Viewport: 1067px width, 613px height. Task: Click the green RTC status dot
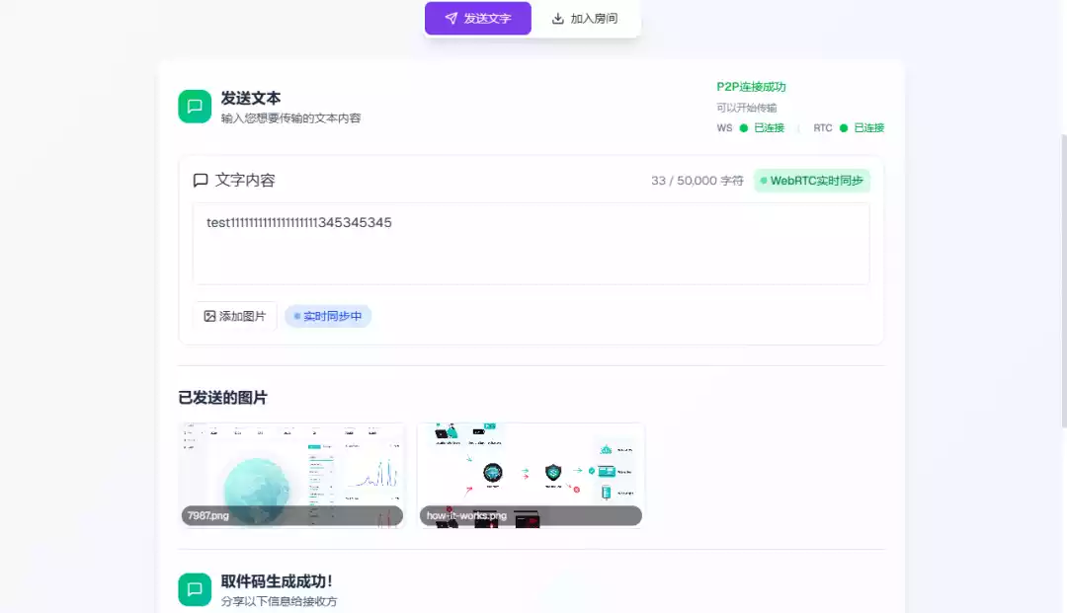(844, 128)
